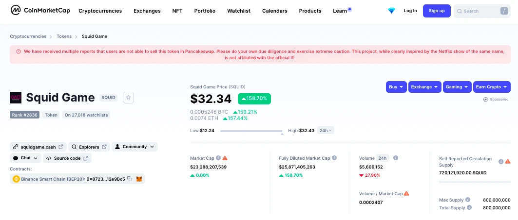Click Market Cap warning triangle
Screen dimensions: 518x220
(x=225, y=158)
